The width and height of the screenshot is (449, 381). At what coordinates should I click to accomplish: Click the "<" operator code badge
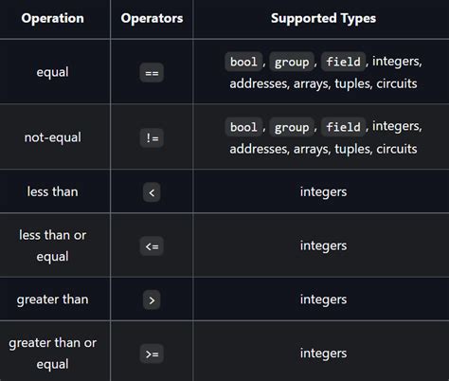point(152,192)
